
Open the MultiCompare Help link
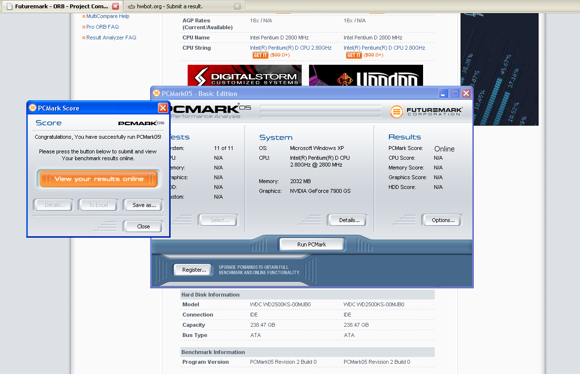108,16
